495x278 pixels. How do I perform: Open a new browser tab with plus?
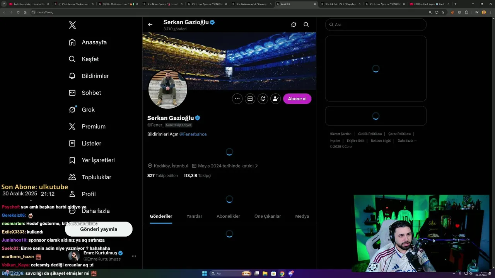(455, 4)
